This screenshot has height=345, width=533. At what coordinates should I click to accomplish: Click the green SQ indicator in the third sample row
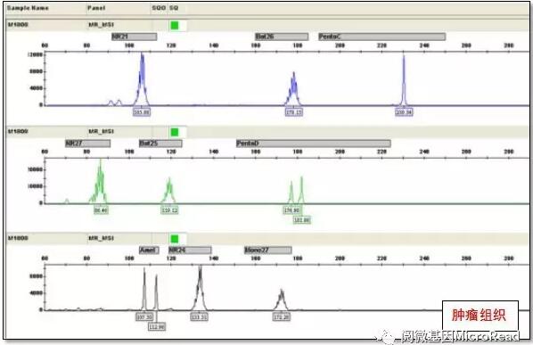[x=175, y=239]
